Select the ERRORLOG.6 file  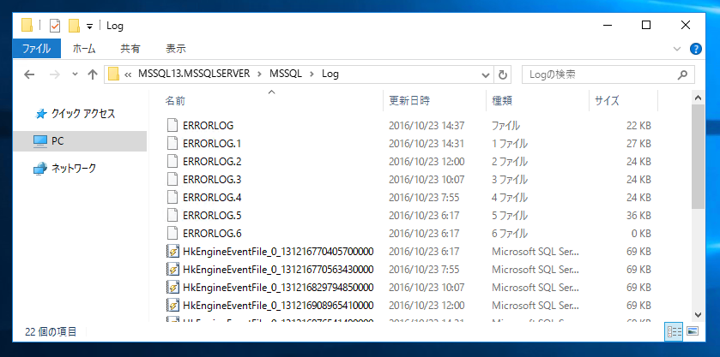(x=212, y=233)
